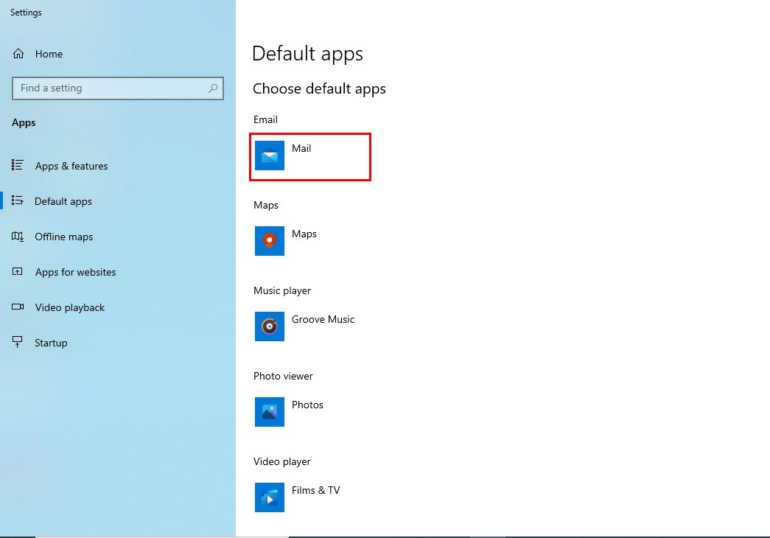
Task: Click the Photos app icon
Action: point(270,412)
